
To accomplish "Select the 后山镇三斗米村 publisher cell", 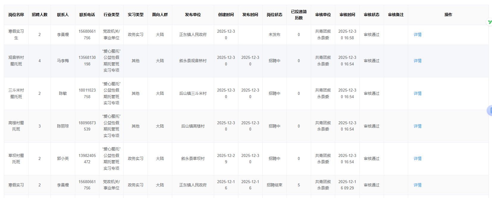I will point(193,93).
